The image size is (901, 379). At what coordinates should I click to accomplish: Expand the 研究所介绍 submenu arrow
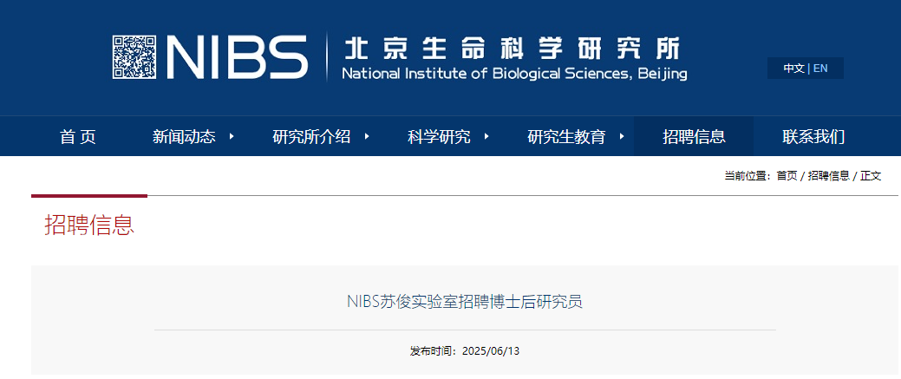coord(367,136)
